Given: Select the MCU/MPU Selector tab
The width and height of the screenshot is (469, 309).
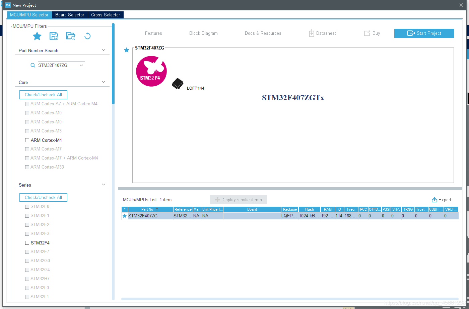Looking at the screenshot, I should tap(29, 15).
